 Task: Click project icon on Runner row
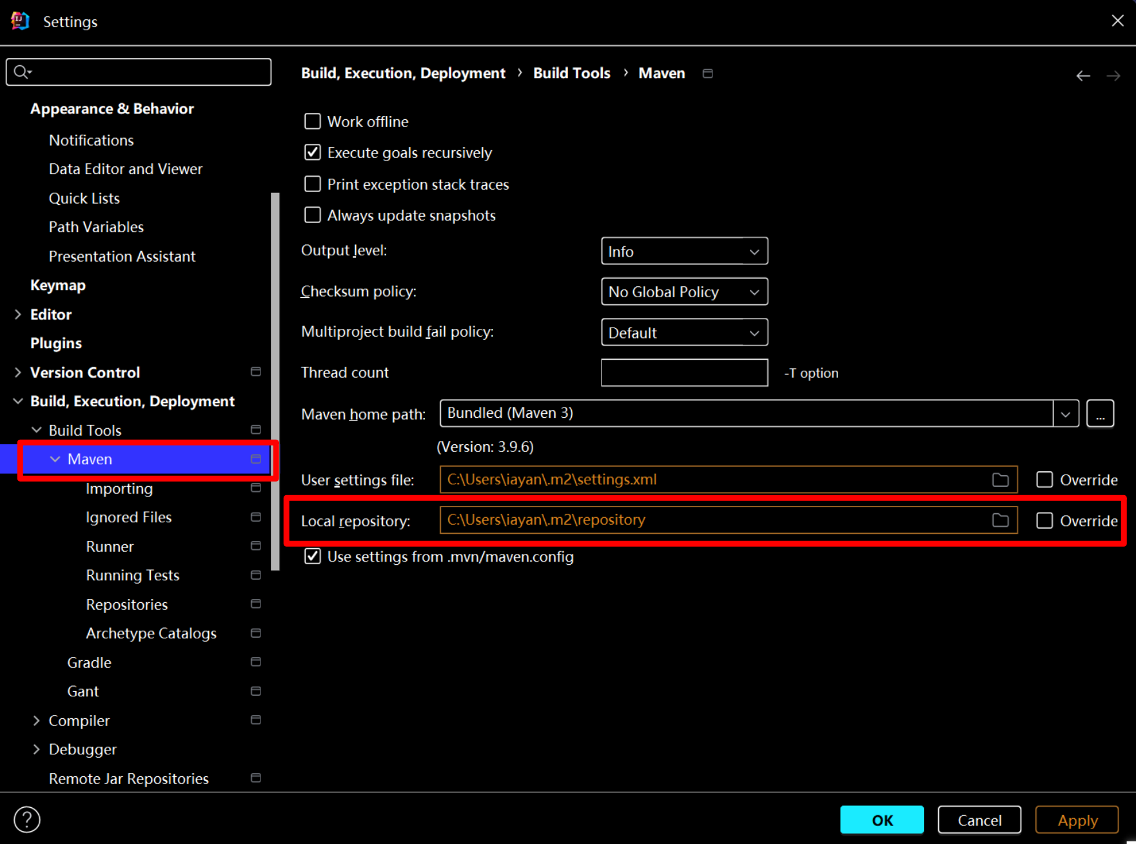click(x=255, y=546)
